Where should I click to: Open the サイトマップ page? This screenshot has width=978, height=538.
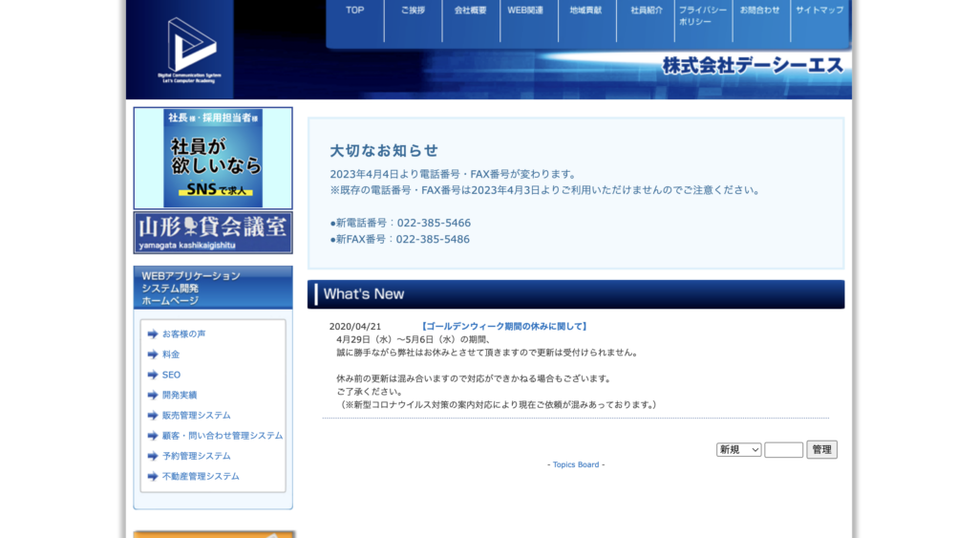[x=819, y=11]
